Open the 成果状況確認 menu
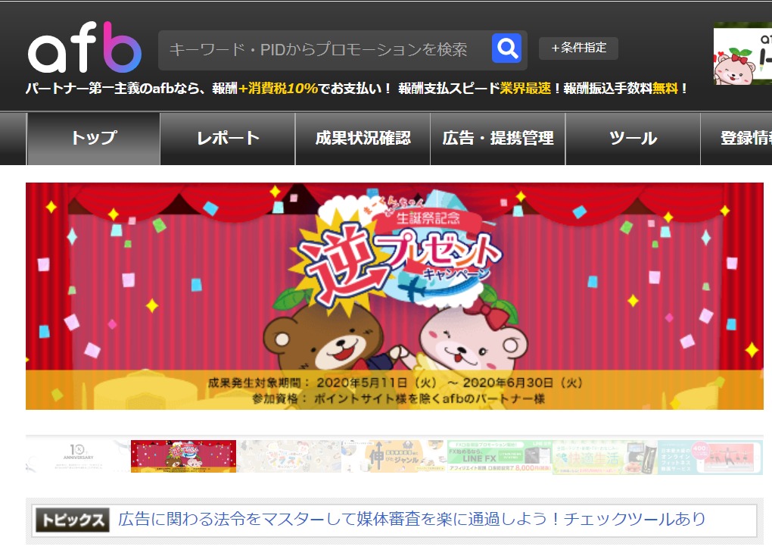The width and height of the screenshot is (772, 556). tap(363, 139)
